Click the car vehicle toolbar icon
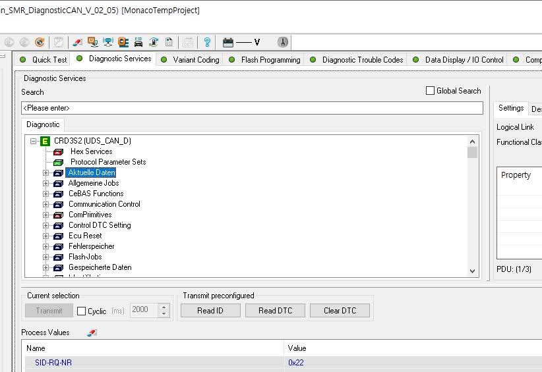This screenshot has height=372, width=542. [x=138, y=42]
